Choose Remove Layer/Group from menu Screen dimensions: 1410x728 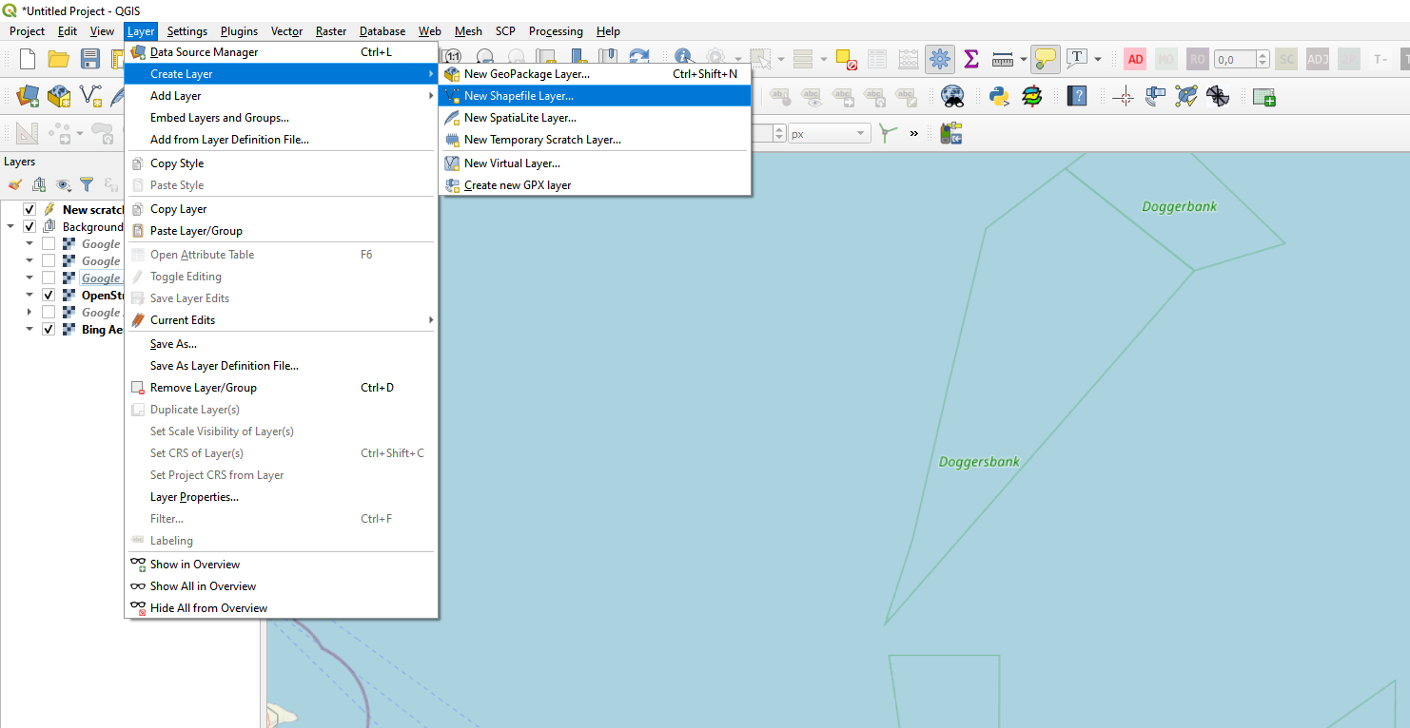pos(281,388)
